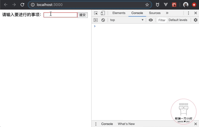Activate the inspect element picker
This screenshot has width=199, height=127.
(x=96, y=13)
